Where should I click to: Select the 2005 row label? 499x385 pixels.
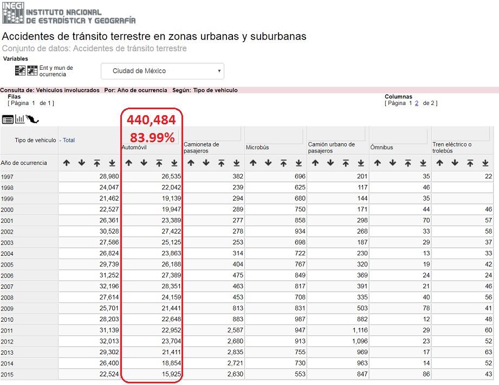click(x=7, y=265)
